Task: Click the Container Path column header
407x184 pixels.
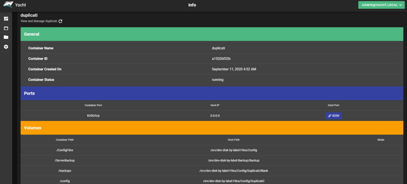Action: 65,139
